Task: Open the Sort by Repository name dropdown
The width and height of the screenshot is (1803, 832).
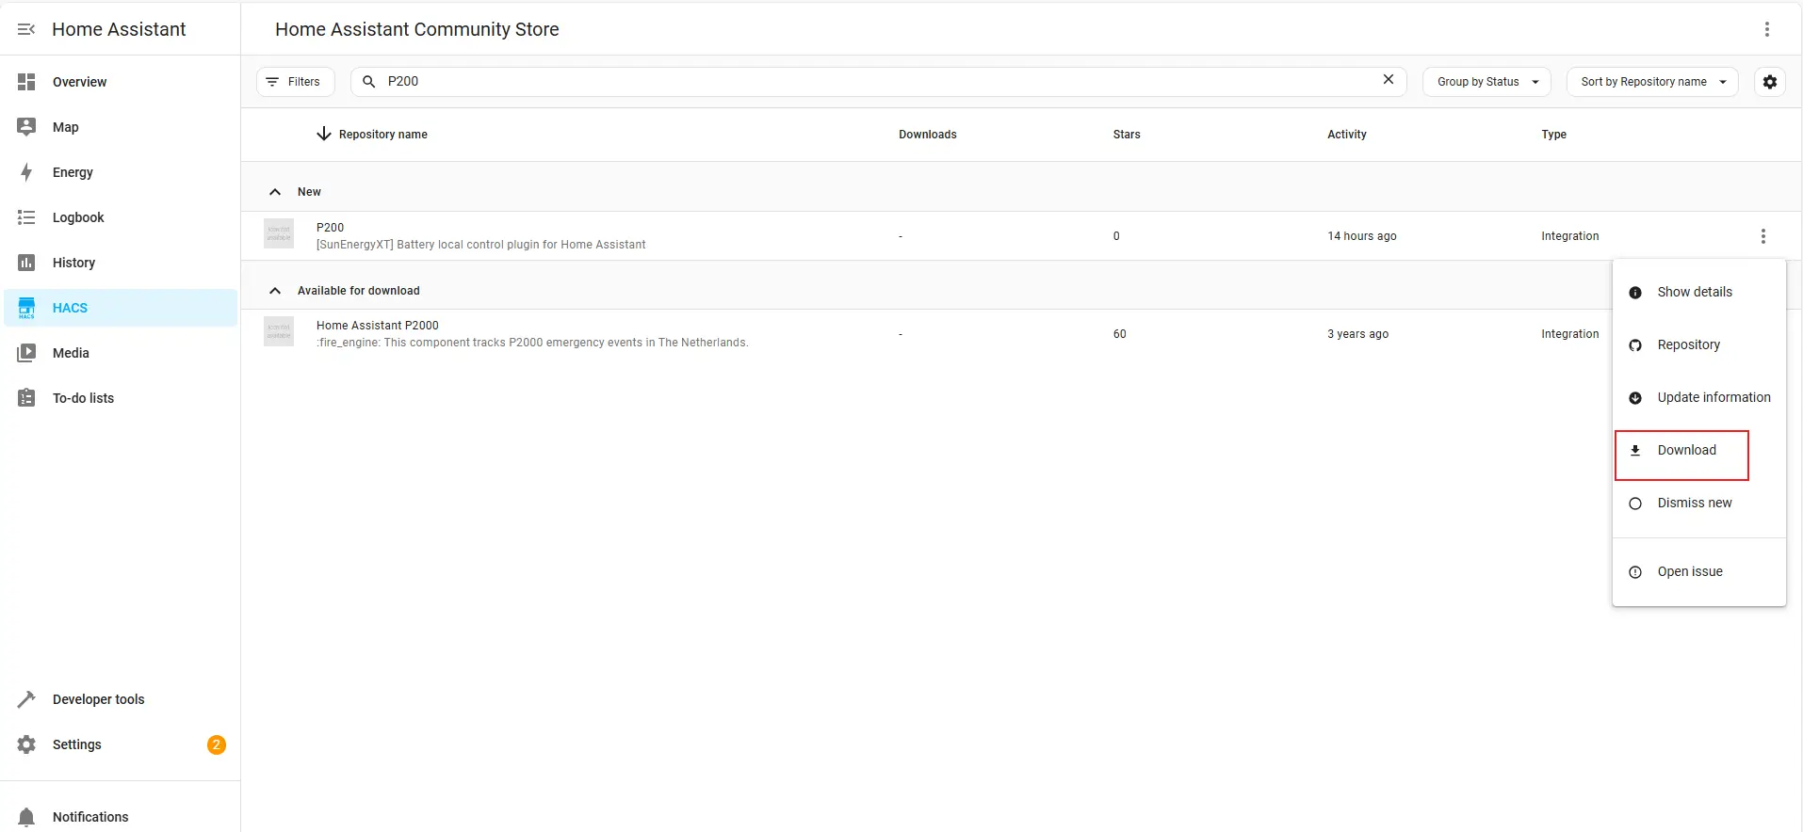Action: (1651, 82)
